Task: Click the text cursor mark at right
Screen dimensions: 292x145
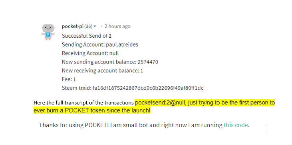Action: 267,128
